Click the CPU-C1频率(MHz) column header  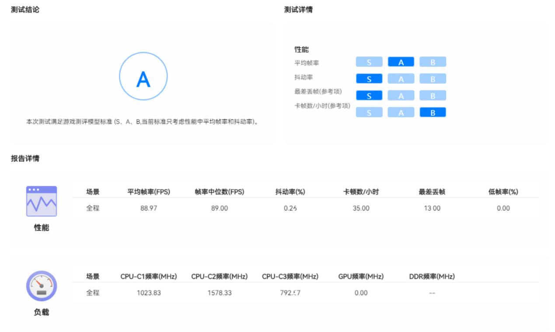[x=149, y=277]
